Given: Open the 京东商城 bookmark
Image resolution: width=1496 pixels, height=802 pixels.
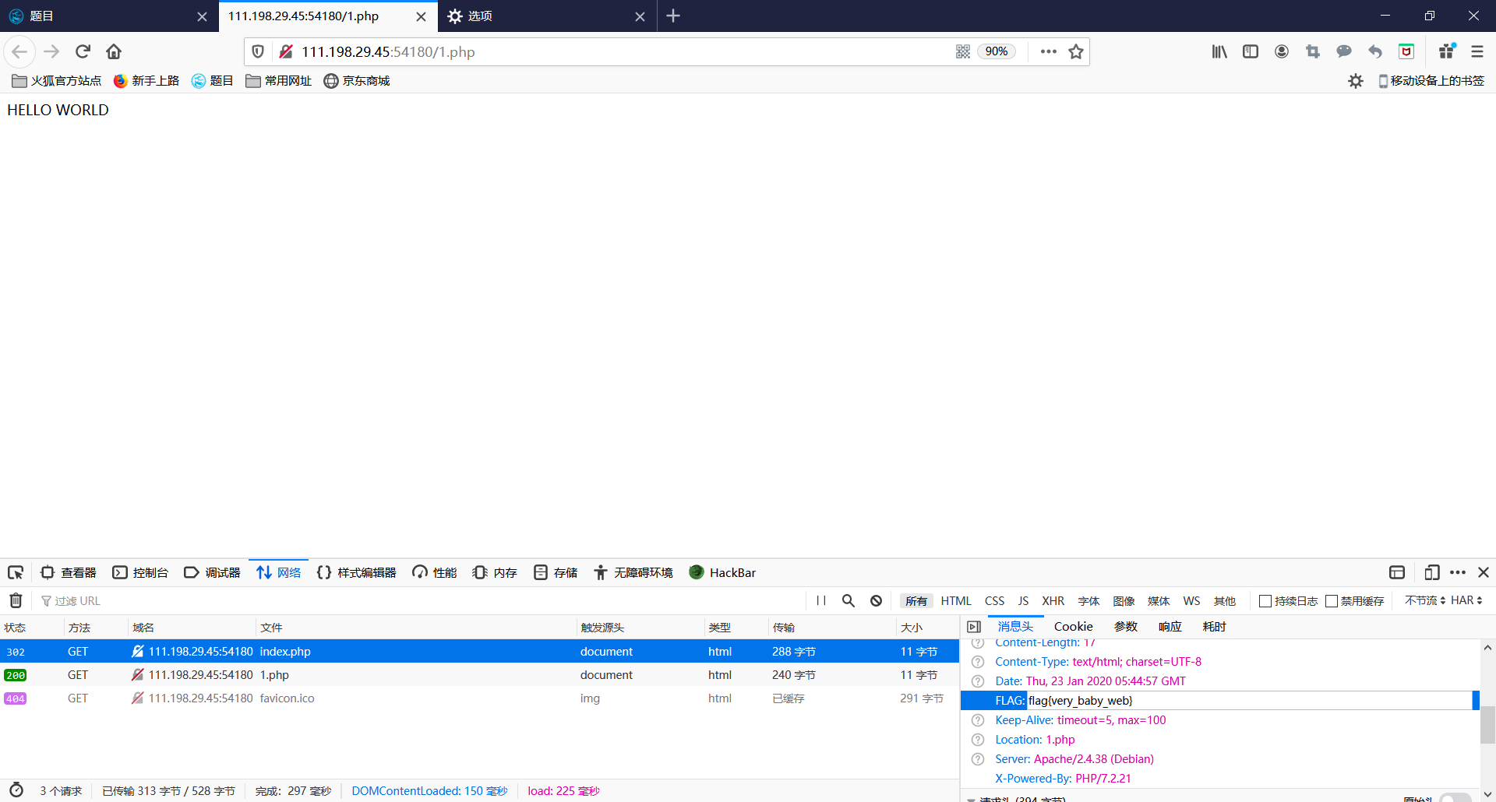Looking at the screenshot, I should pyautogui.click(x=356, y=80).
